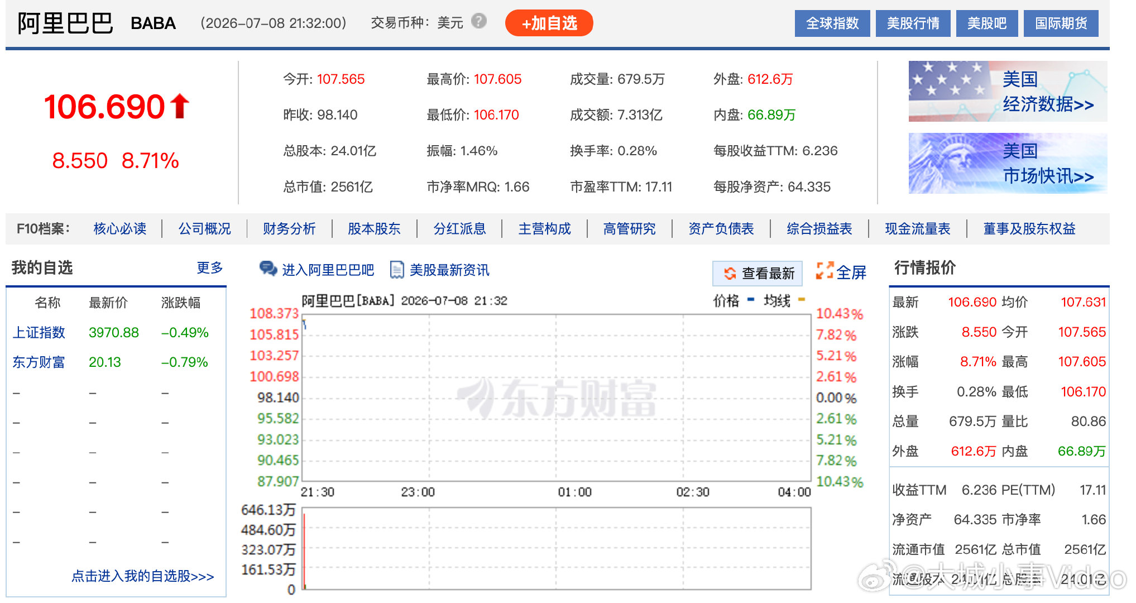The image size is (1136, 603).
Task: Click 最高价 value 107.605
Action: tap(497, 79)
